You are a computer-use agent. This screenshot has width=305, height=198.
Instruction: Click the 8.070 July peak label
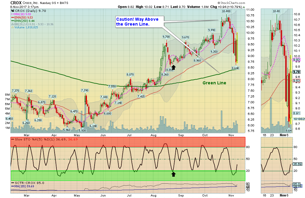click(x=130, y=75)
